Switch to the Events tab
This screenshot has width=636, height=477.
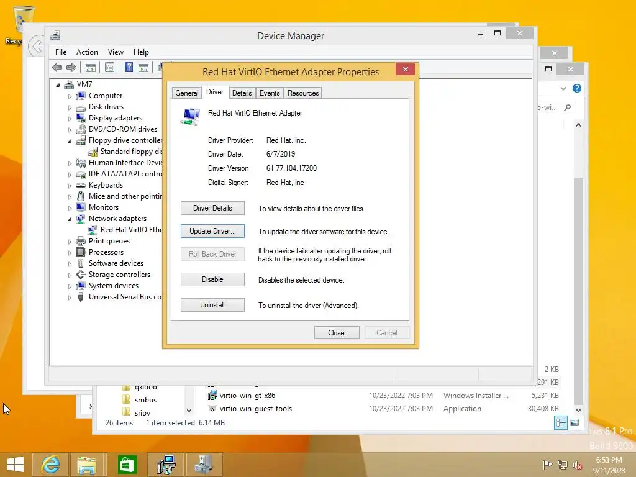click(x=270, y=93)
